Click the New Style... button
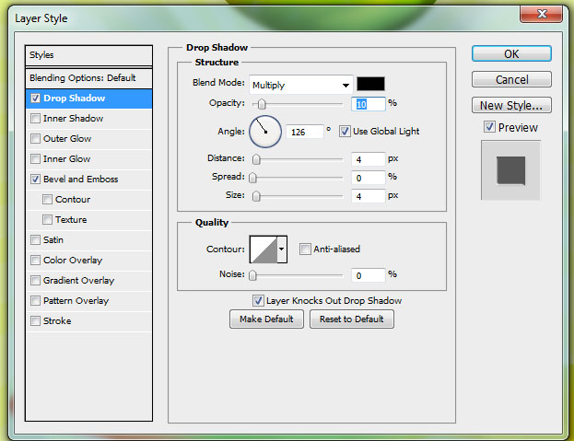Screen dimensions: 574x441 click(510, 105)
